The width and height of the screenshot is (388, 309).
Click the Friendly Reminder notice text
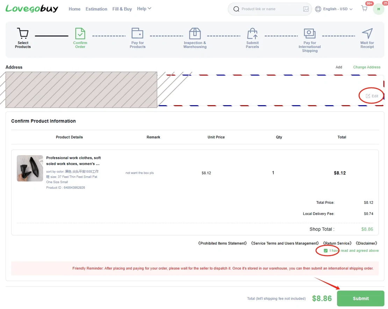tap(223, 268)
